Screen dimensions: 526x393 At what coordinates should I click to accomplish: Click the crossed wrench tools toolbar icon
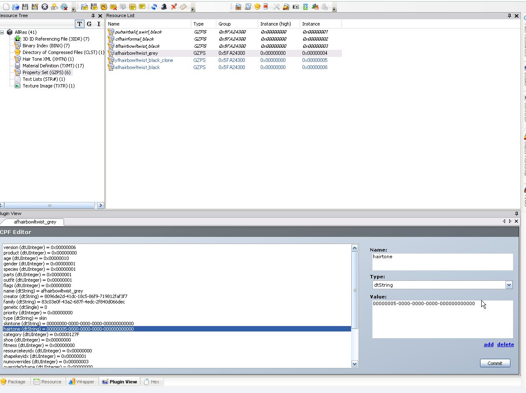(x=276, y=7)
